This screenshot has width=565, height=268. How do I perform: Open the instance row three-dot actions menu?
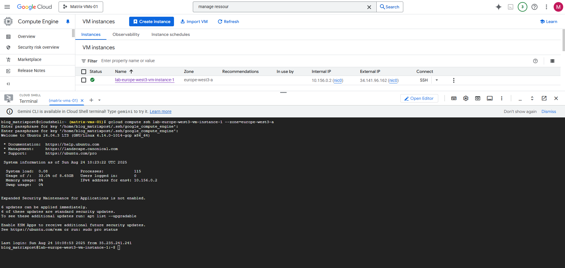click(x=454, y=80)
